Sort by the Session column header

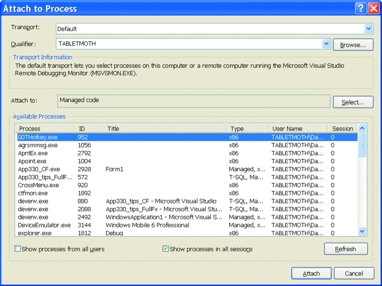pyautogui.click(x=343, y=128)
